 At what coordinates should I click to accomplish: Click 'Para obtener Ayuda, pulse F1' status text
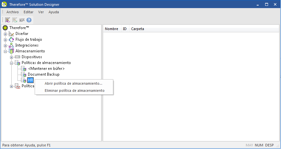pos(27,145)
